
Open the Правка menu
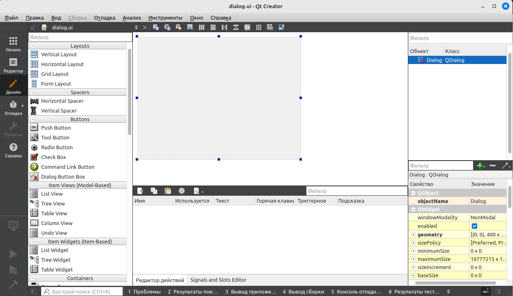(35, 18)
